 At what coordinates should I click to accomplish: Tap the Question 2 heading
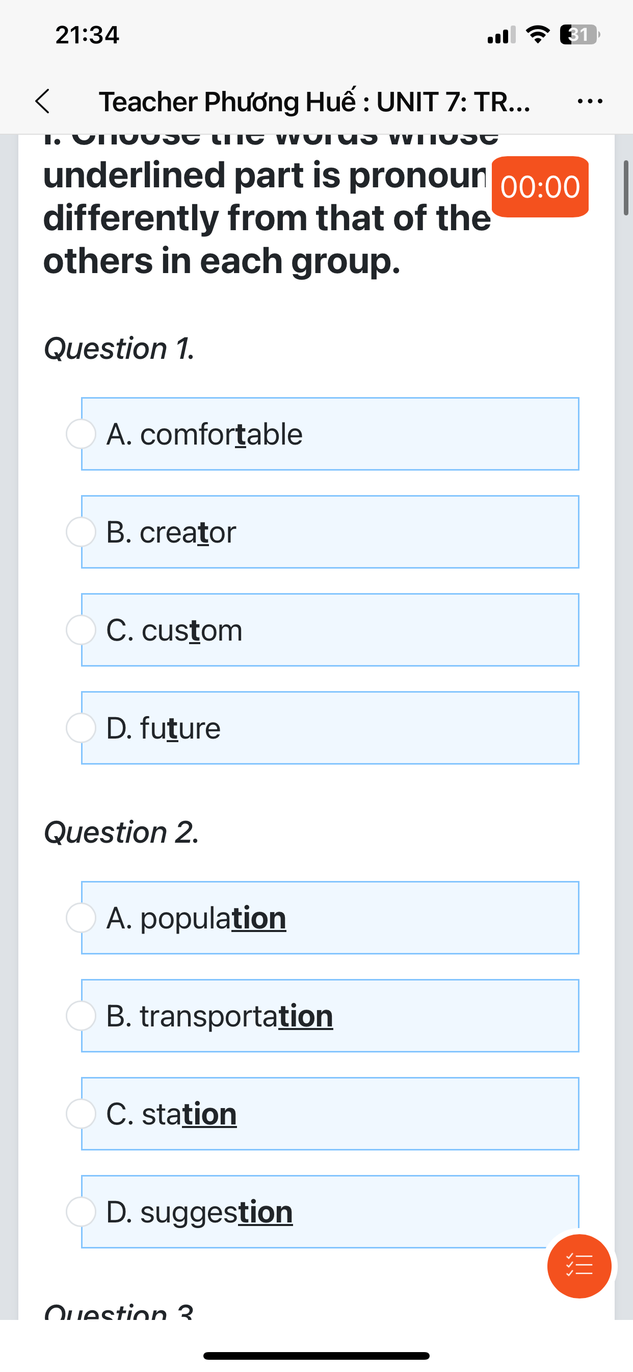(x=121, y=832)
